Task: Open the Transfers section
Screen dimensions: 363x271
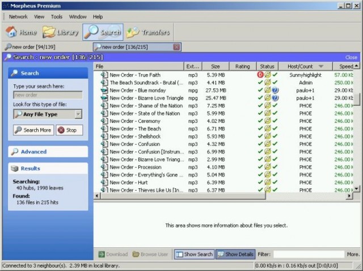Action: click(x=148, y=32)
